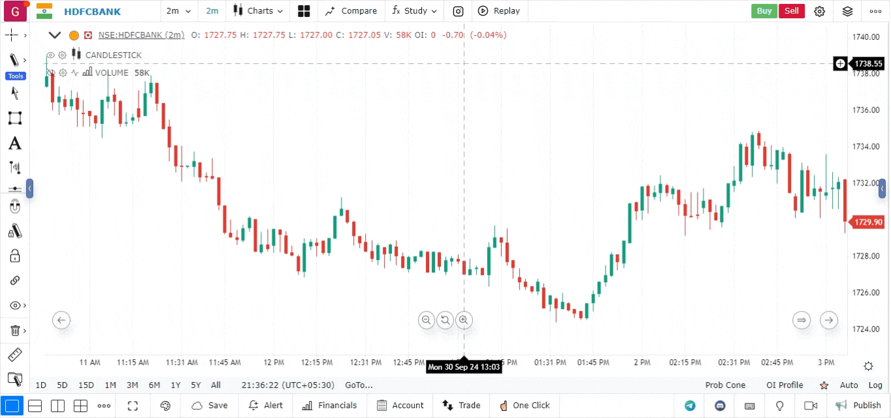Open the Charts type dropdown
Viewport: 891px width, 418px height.
tap(259, 11)
